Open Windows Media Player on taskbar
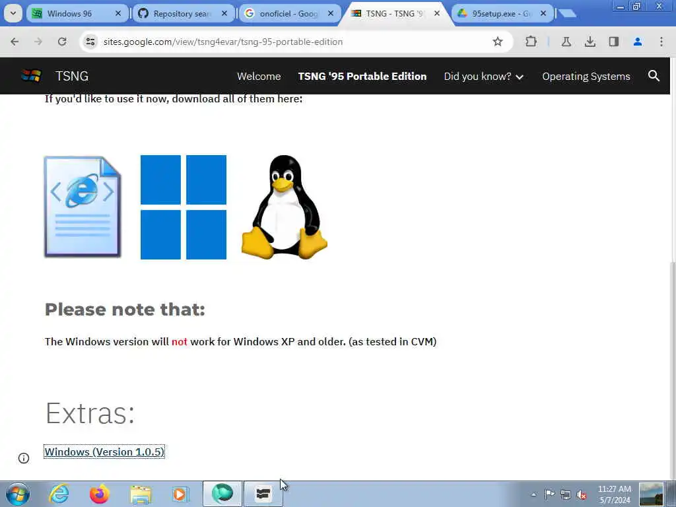Screen dimensions: 676x507 click(x=180, y=494)
